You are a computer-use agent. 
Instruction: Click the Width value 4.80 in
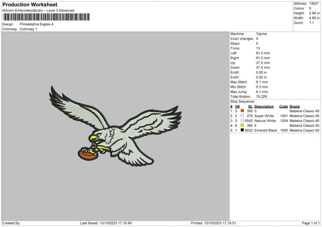314,18
